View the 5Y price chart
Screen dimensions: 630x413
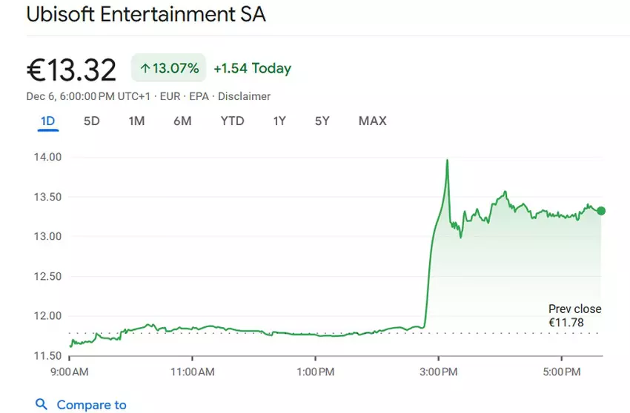(322, 121)
